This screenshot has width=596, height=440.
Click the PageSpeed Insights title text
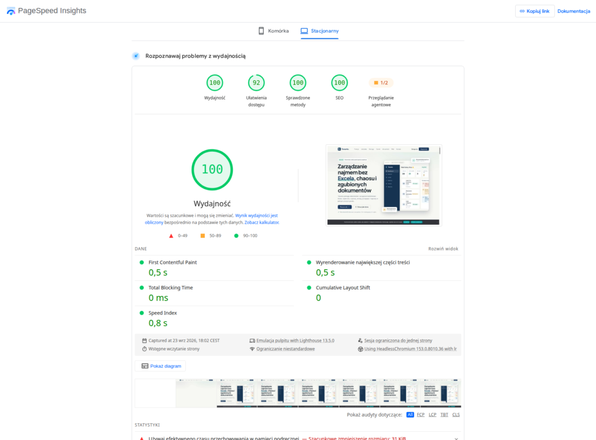(x=52, y=10)
